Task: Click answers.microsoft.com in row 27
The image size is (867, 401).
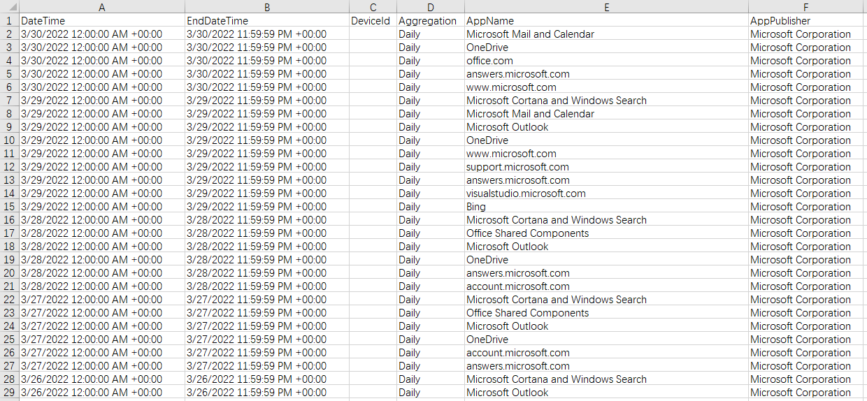Action: tap(606, 366)
